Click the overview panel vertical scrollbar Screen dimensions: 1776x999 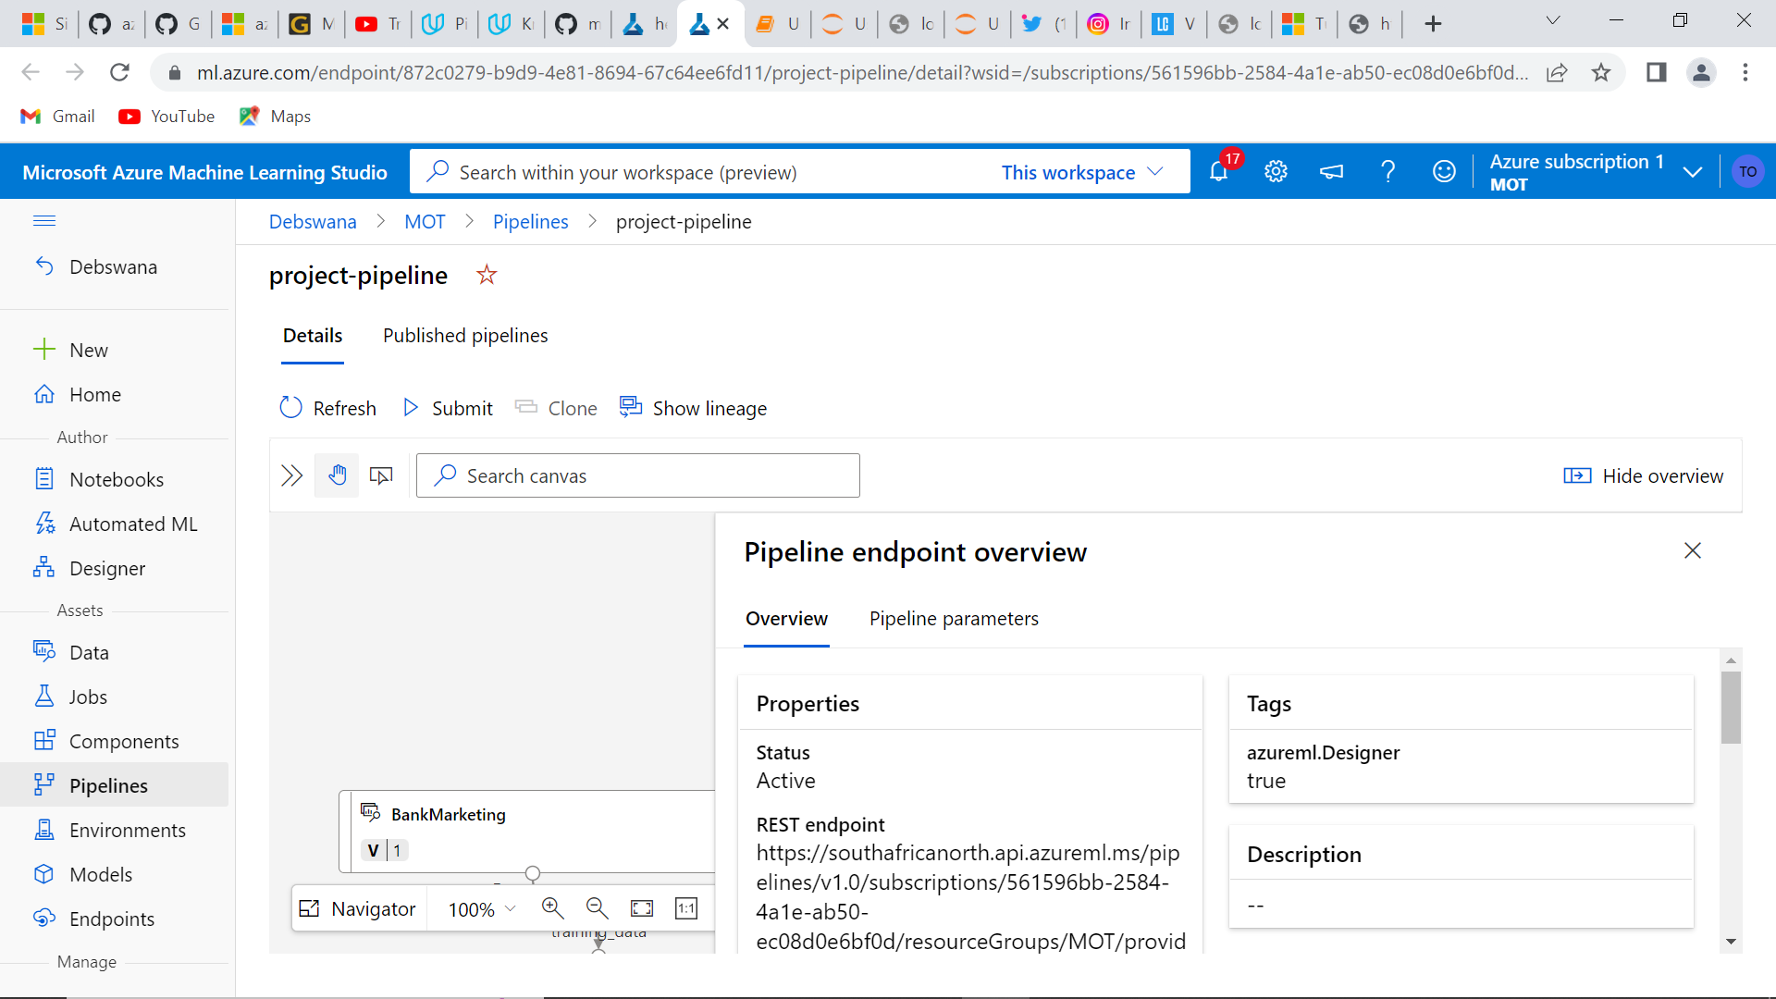(1731, 708)
